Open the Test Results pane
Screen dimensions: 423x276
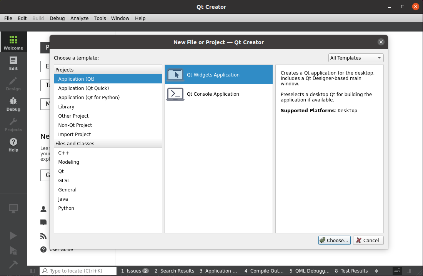(x=351, y=271)
